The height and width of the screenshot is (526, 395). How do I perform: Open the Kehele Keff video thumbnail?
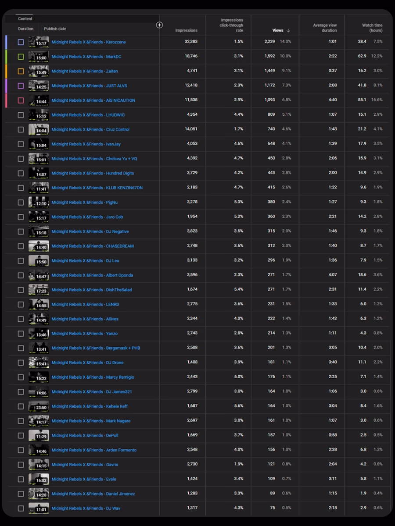pyautogui.click(x=39, y=406)
